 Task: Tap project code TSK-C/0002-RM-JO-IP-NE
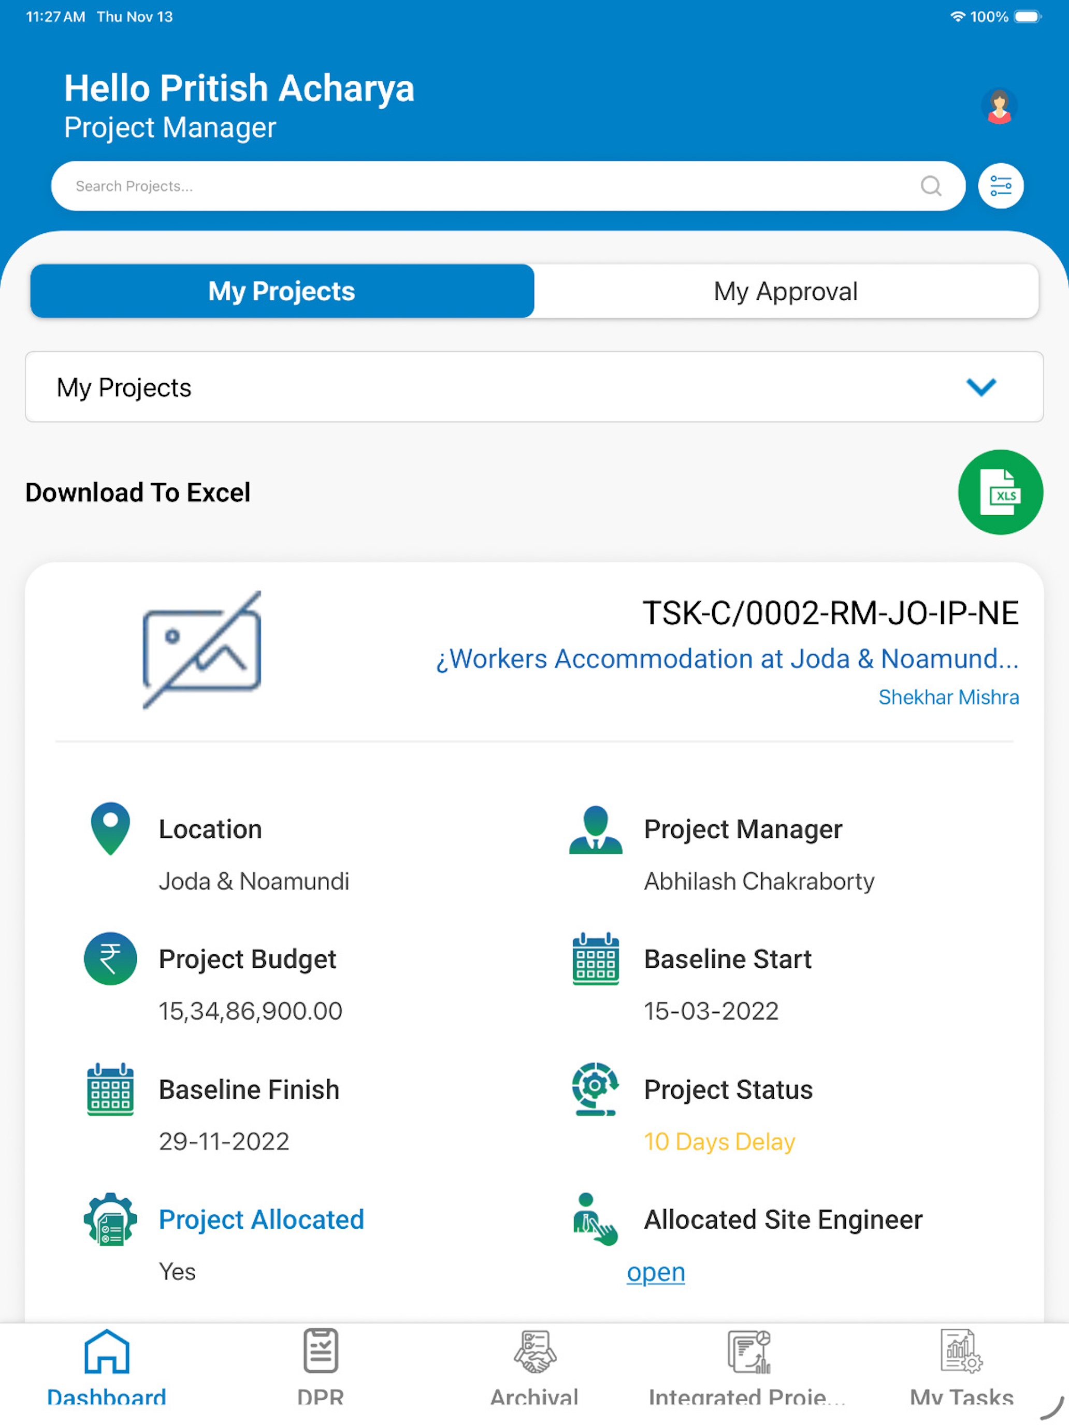click(831, 613)
